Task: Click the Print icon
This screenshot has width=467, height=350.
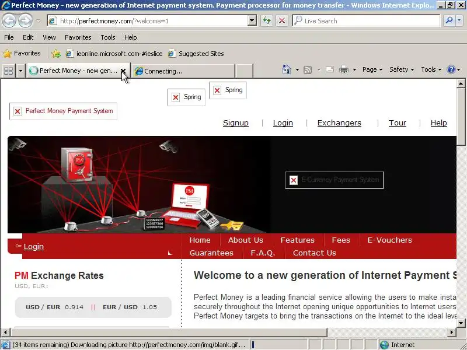Action: pyautogui.click(x=344, y=69)
